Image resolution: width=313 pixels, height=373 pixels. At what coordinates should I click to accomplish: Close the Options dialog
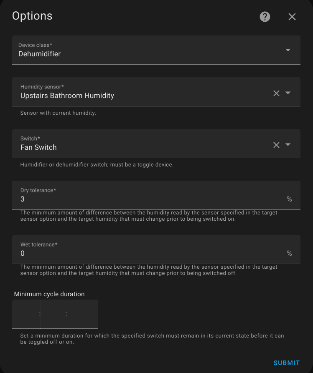point(292,17)
